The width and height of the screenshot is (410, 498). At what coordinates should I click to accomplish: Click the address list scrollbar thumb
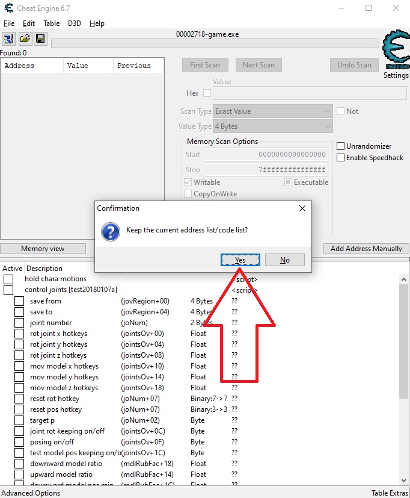click(x=403, y=341)
